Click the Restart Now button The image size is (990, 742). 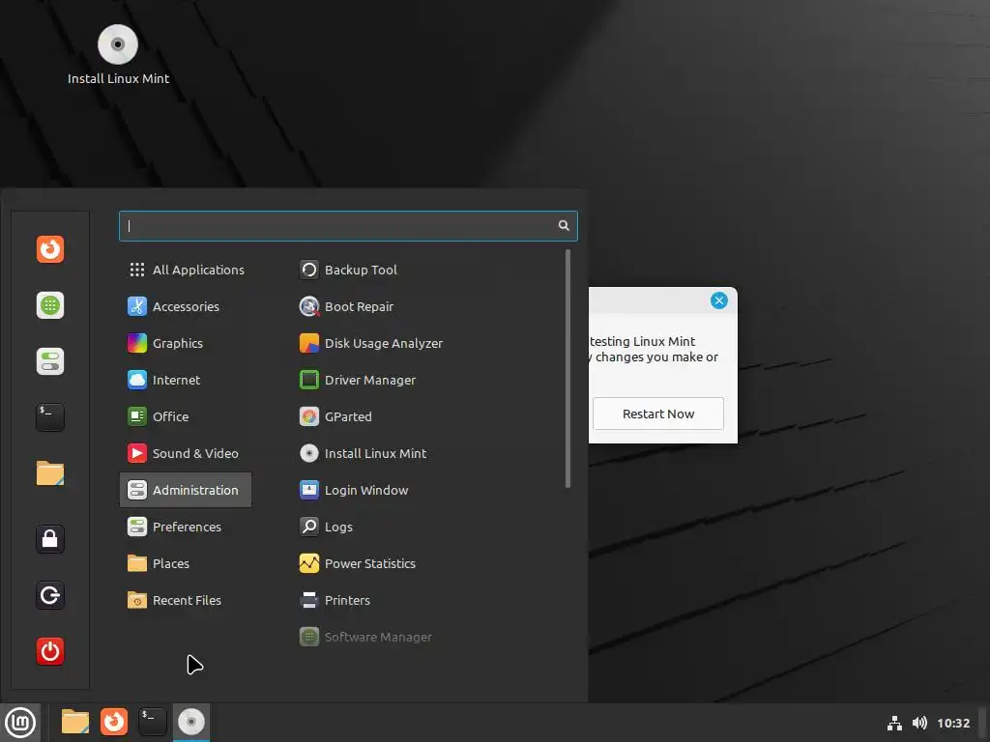[x=657, y=414]
